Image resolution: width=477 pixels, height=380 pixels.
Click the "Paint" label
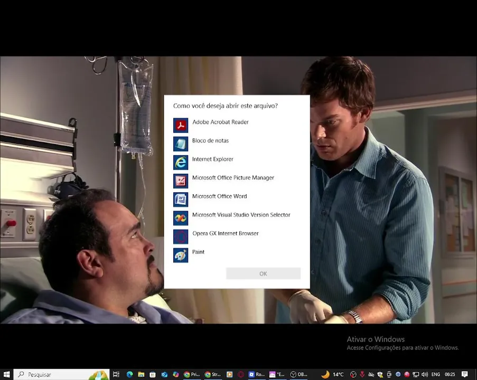pos(198,252)
